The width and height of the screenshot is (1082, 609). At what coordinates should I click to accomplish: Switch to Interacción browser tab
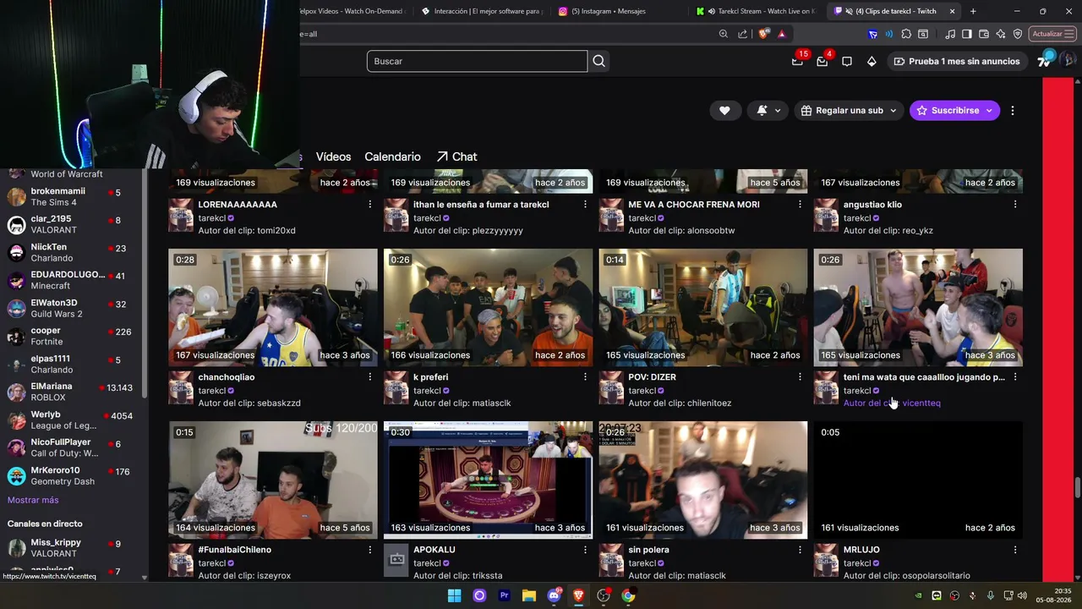(x=480, y=11)
